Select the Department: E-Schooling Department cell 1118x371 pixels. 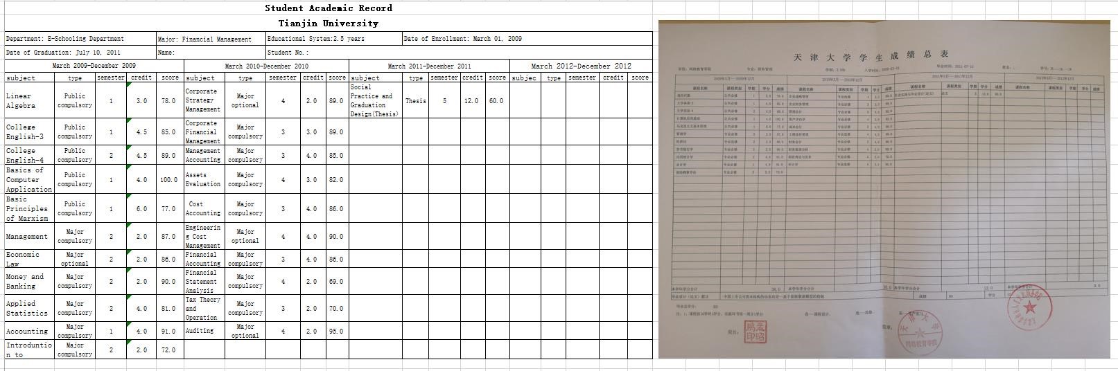coord(80,39)
